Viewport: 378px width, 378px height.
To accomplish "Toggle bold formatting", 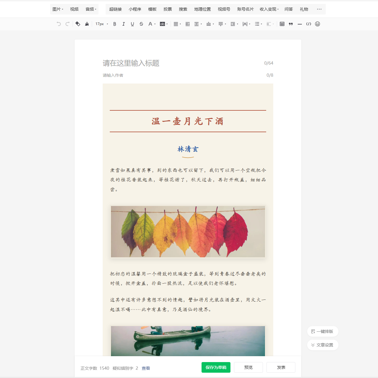I will tap(115, 24).
